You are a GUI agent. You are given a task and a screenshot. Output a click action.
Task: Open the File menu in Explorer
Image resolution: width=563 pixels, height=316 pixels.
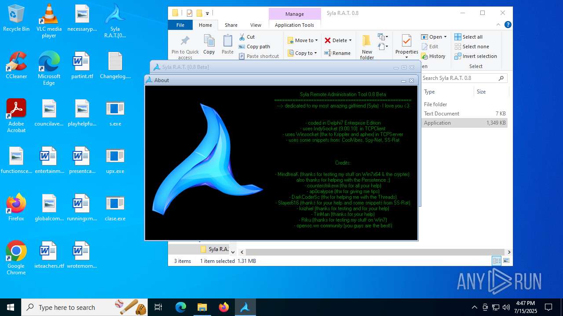[x=180, y=25]
